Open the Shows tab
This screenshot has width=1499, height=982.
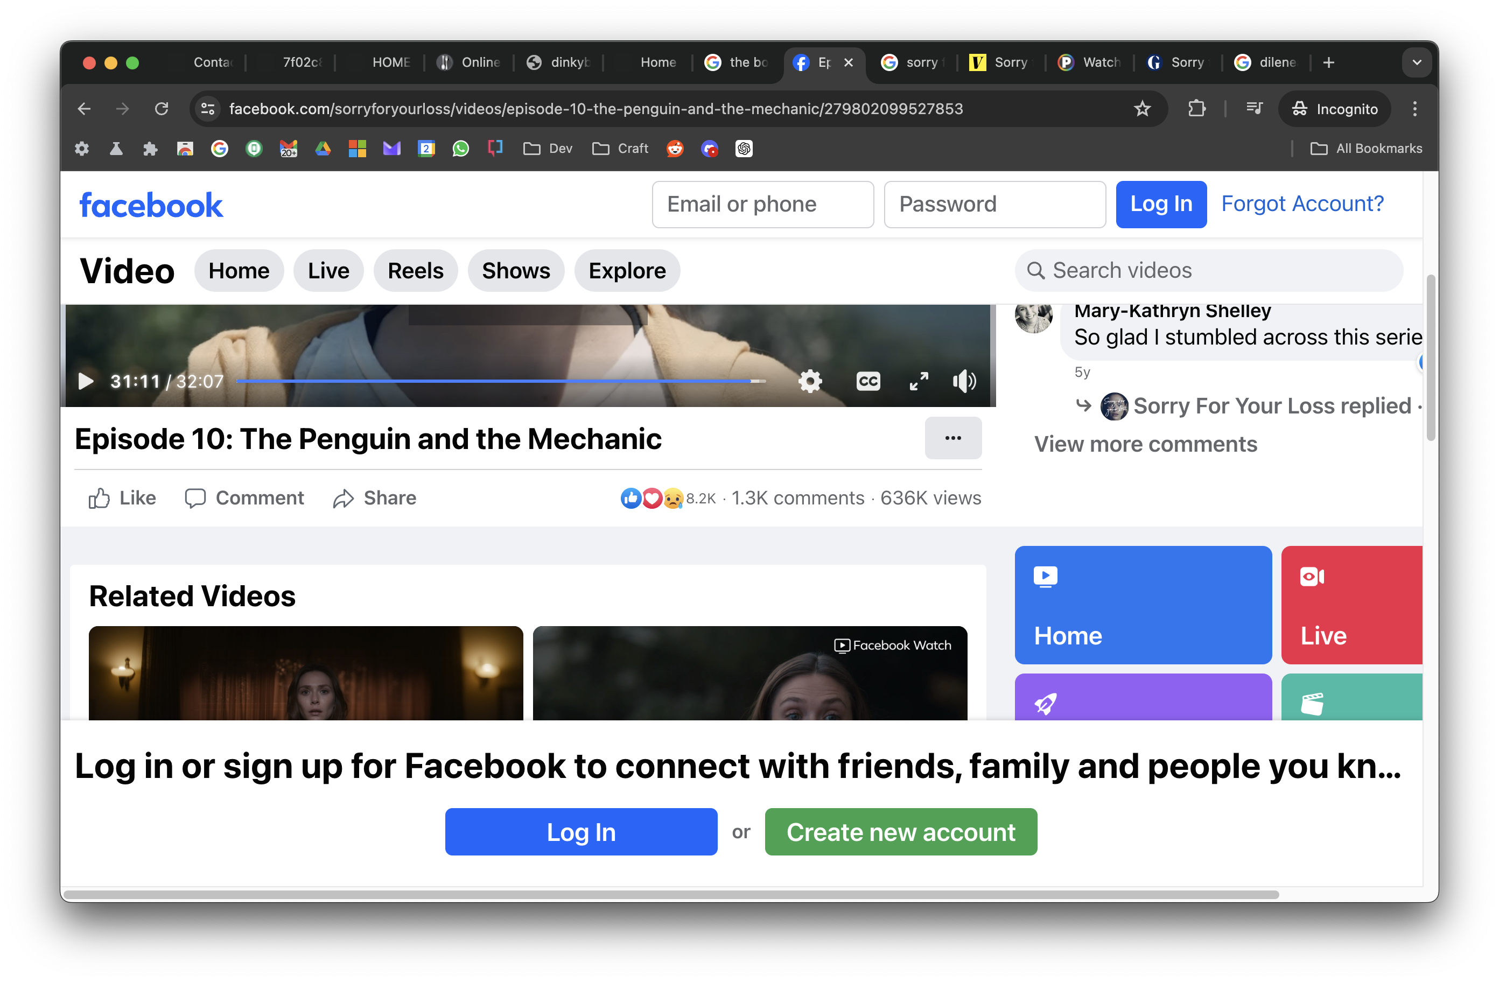516,271
